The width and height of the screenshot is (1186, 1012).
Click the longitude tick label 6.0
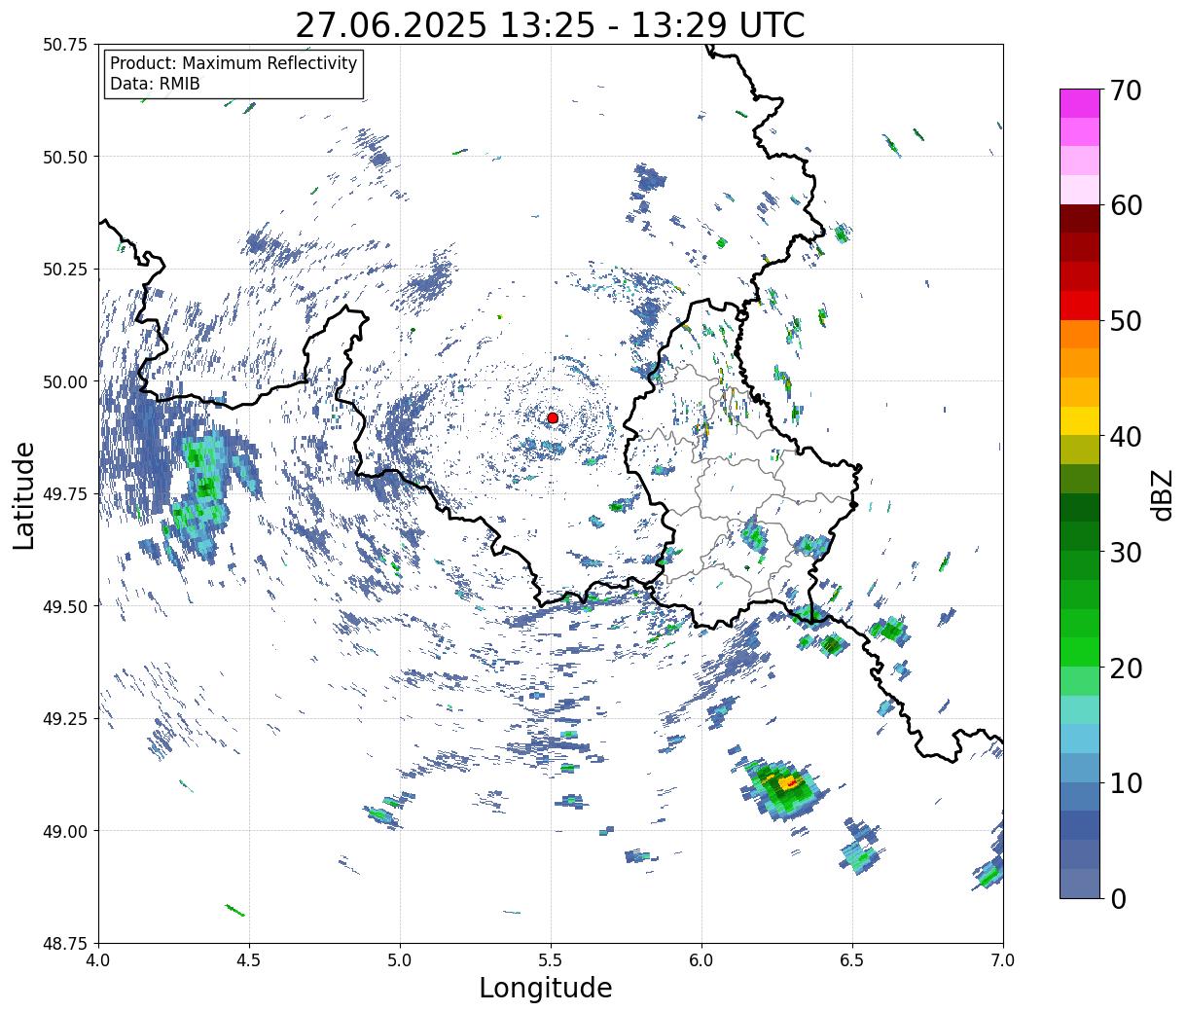click(701, 959)
